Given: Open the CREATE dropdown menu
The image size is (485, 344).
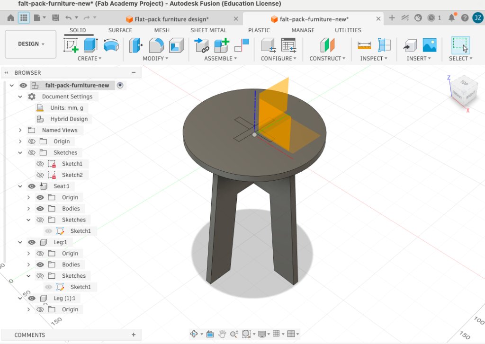Looking at the screenshot, I should (89, 58).
